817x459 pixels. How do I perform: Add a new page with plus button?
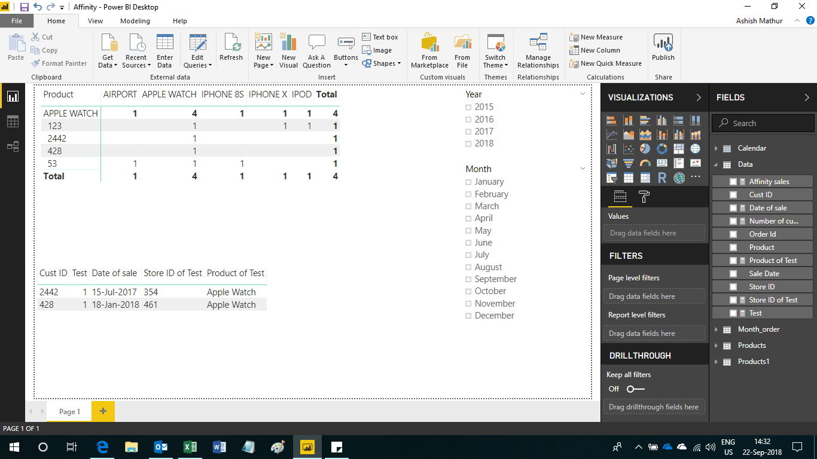(103, 411)
